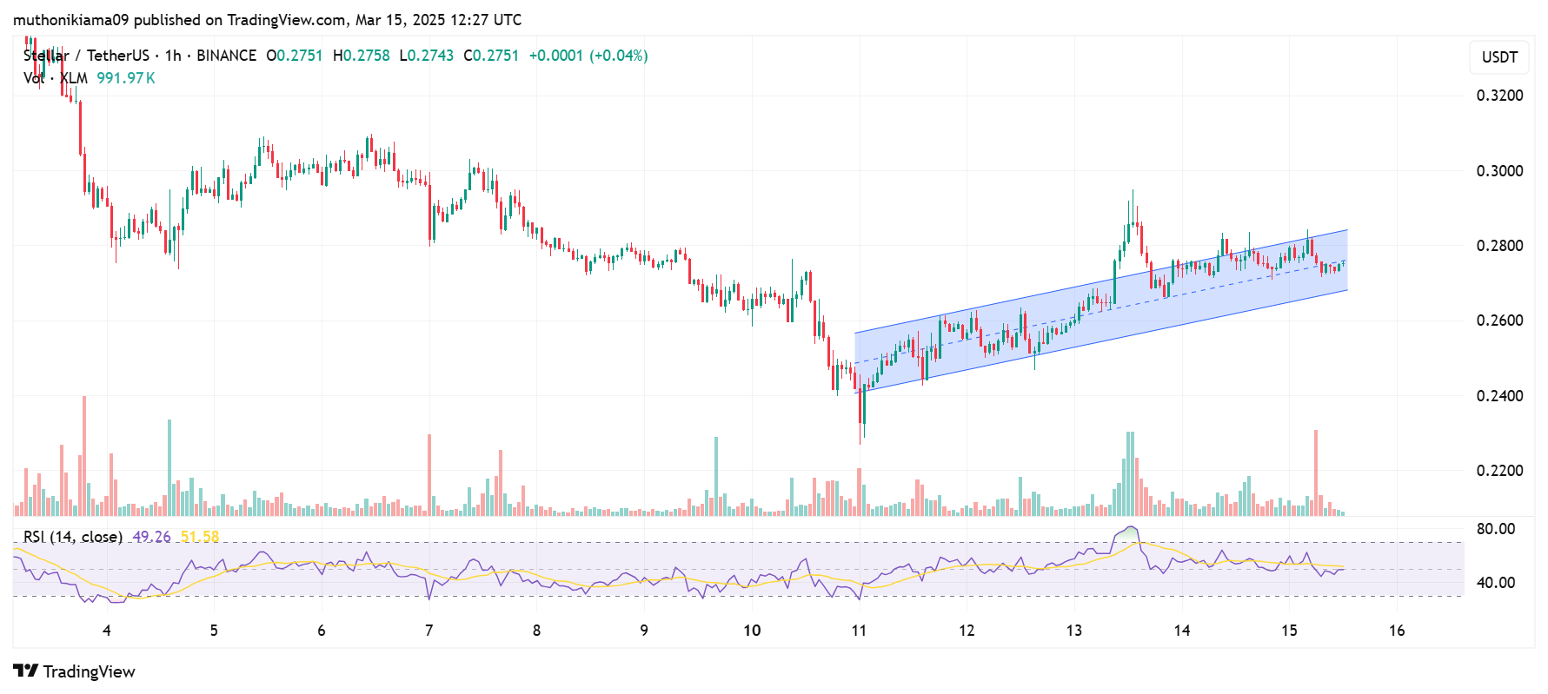Click the RSI value 49.26
The width and height of the screenshot is (1548, 694).
(151, 537)
